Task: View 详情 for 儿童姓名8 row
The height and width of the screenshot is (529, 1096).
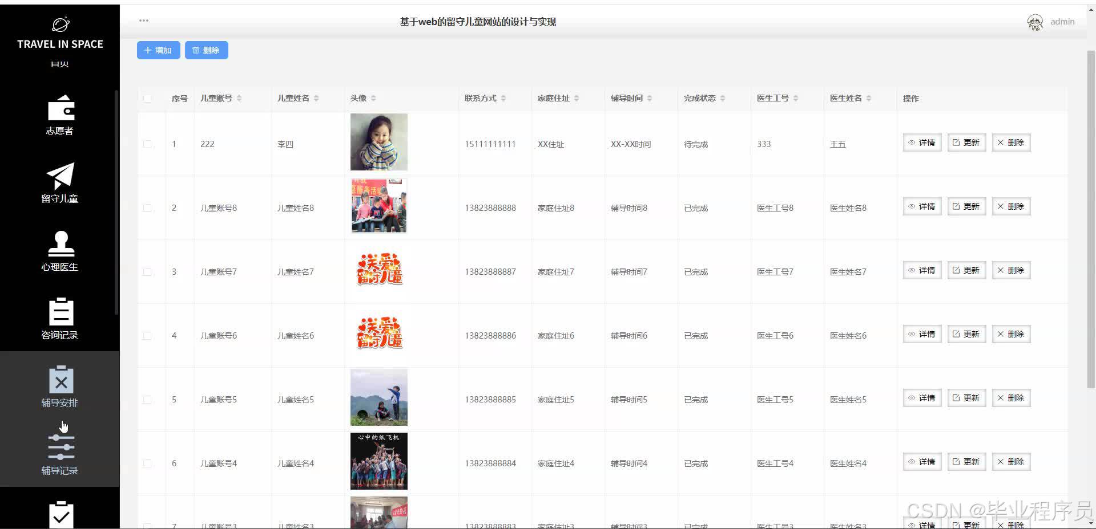Action: 922,206
